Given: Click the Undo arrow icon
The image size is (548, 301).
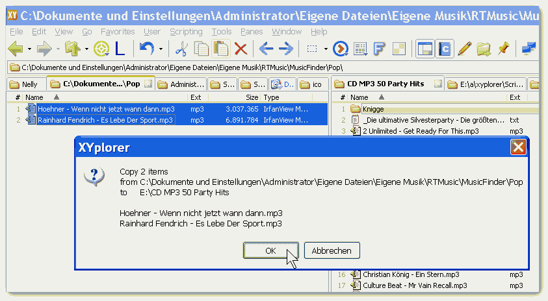Looking at the screenshot, I should coord(146,49).
